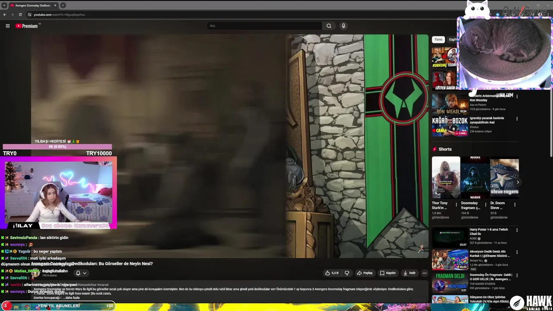Open options for Doomsday fragmanı short
Image resolution: width=553 pixels, height=311 pixels.
(x=486, y=204)
